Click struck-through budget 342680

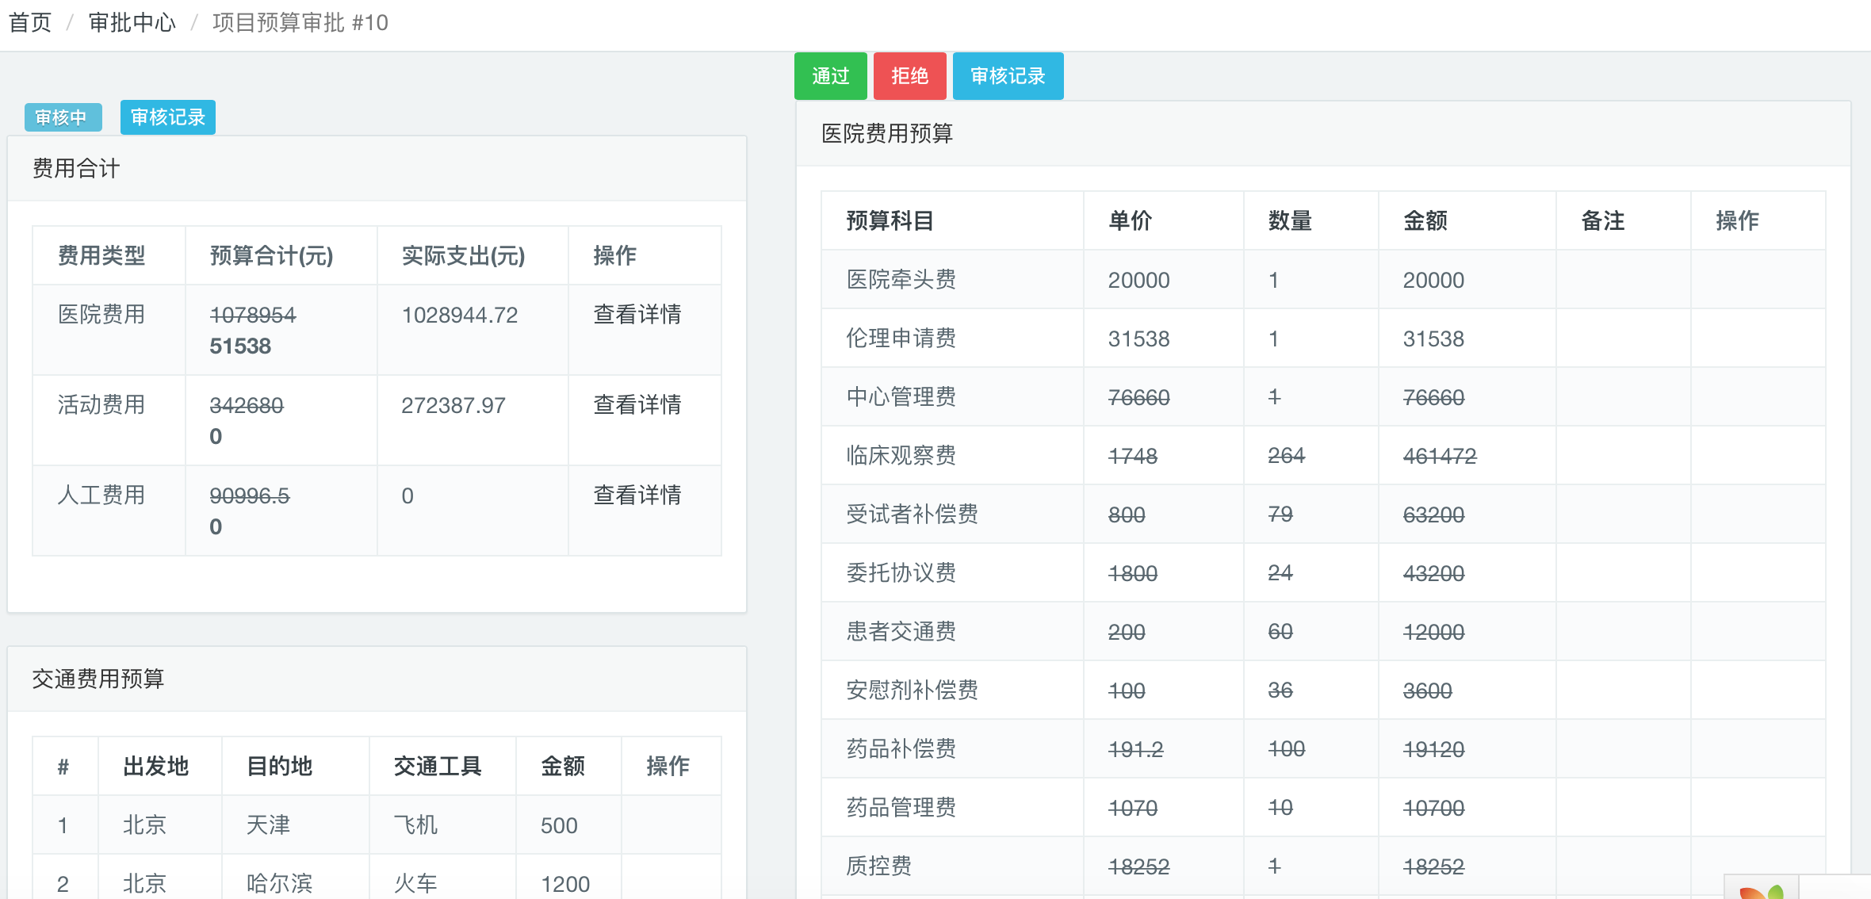[247, 405]
